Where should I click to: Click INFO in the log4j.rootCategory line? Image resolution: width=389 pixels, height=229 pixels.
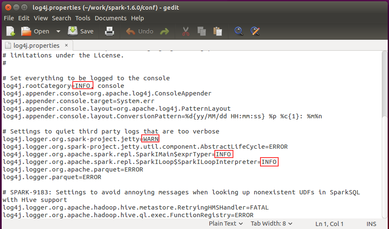coord(82,86)
